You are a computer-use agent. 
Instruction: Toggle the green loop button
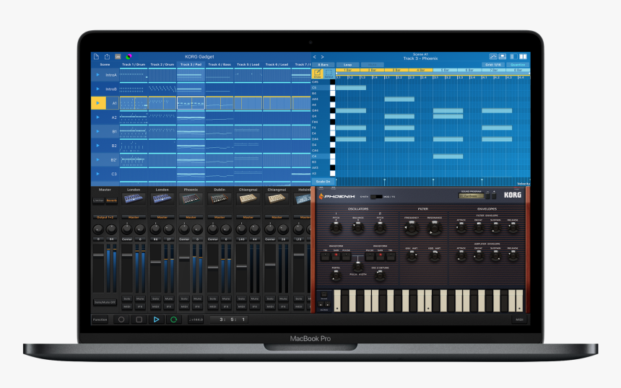pyautogui.click(x=173, y=319)
